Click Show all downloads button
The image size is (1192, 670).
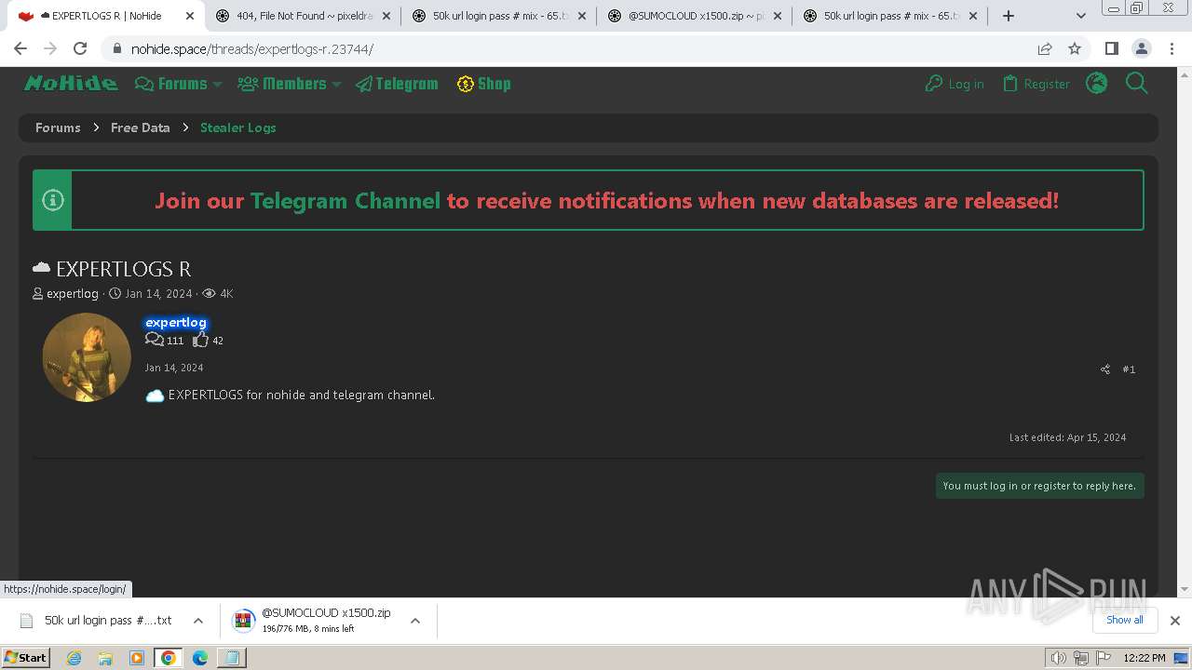point(1124,620)
